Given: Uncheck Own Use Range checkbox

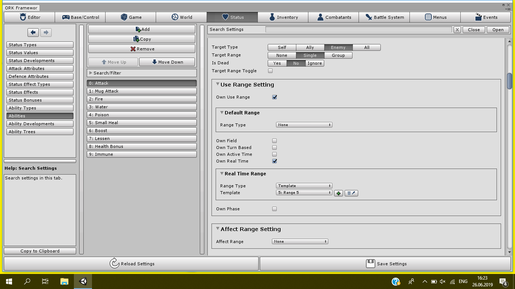Looking at the screenshot, I should 274,97.
